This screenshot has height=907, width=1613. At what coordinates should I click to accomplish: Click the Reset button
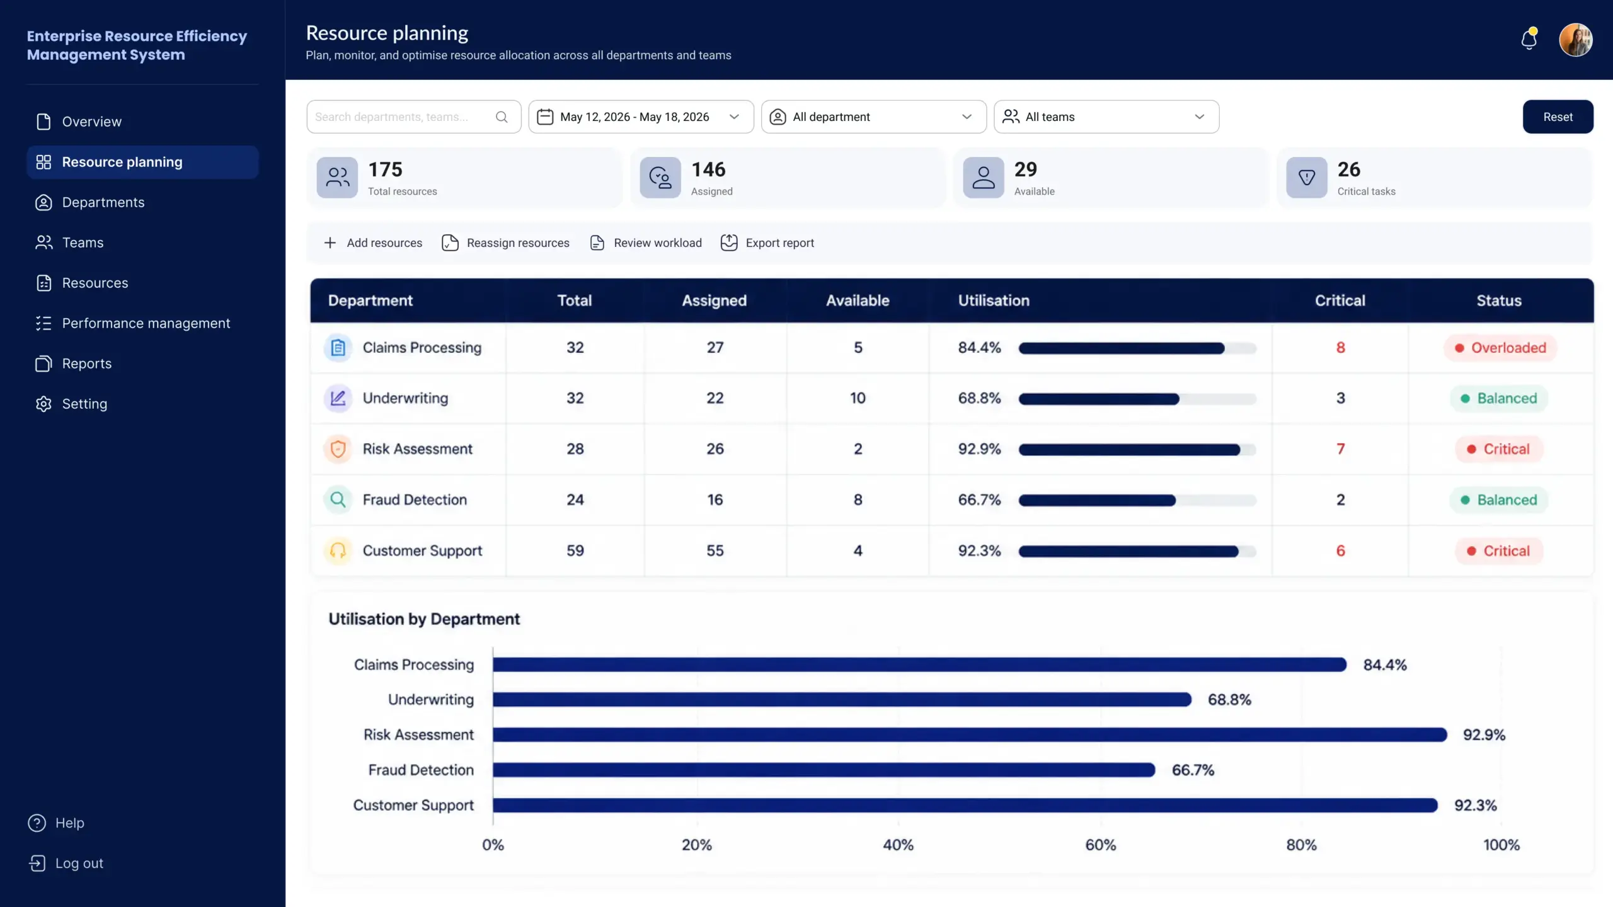click(x=1558, y=117)
